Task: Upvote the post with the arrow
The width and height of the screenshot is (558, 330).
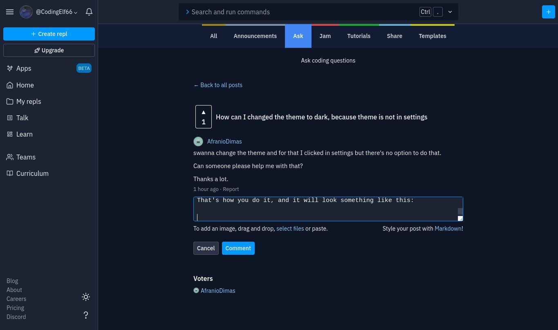Action: [x=204, y=112]
